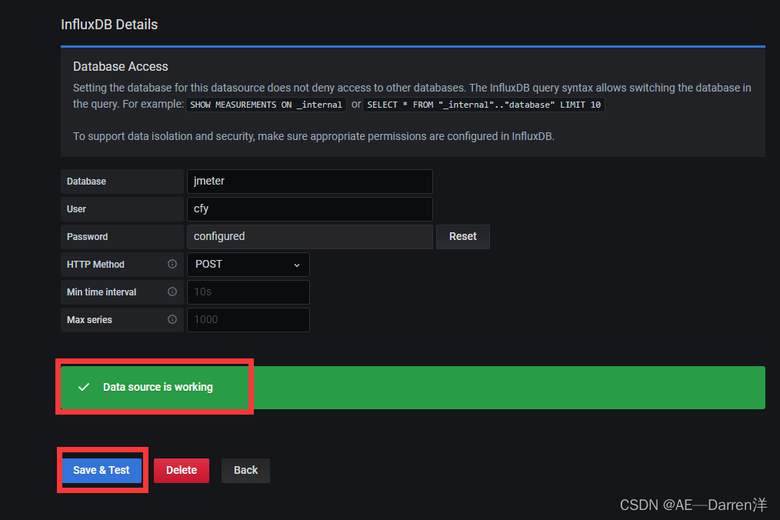Click the Min time interval input showing 10s
The width and height of the screenshot is (780, 520).
click(x=248, y=292)
